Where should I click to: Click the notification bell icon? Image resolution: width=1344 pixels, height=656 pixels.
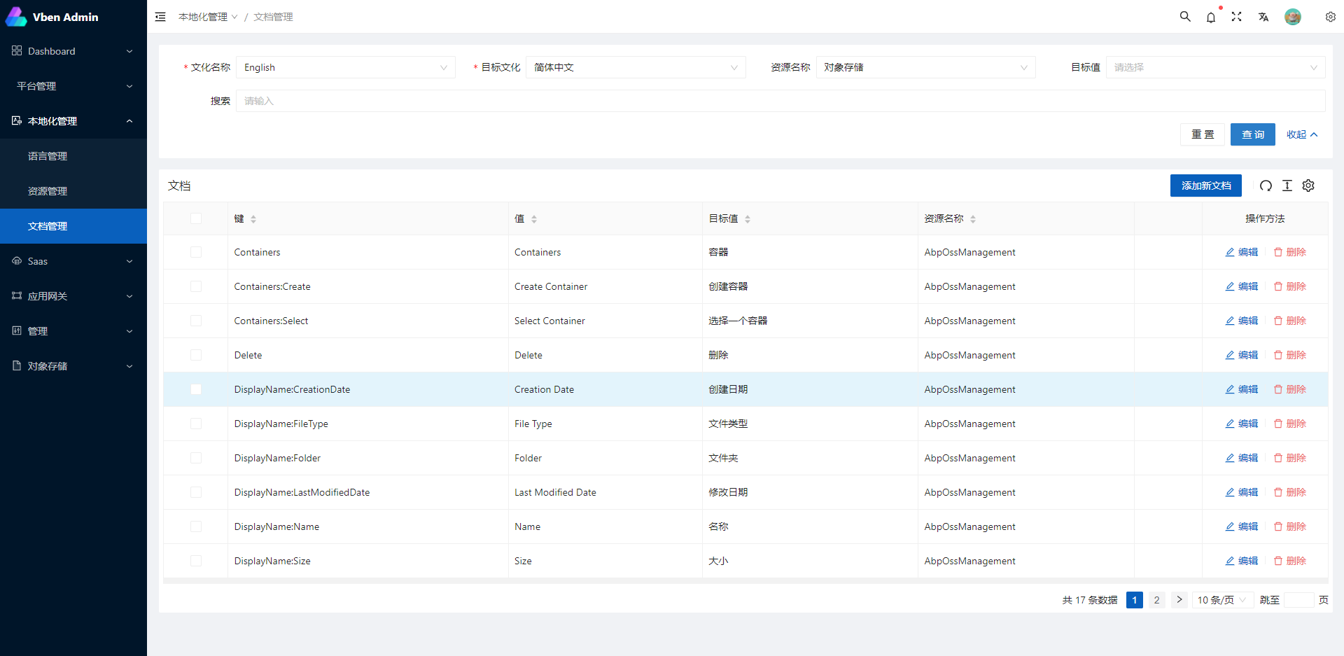click(x=1211, y=17)
